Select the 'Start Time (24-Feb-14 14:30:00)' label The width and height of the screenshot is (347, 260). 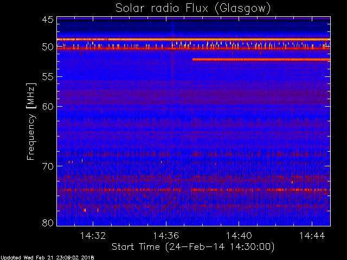tap(193, 247)
